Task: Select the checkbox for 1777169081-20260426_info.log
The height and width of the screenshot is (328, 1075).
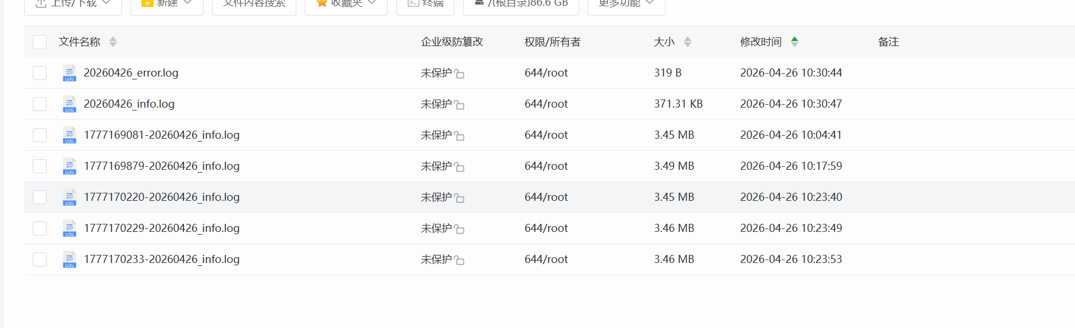Action: click(x=40, y=135)
